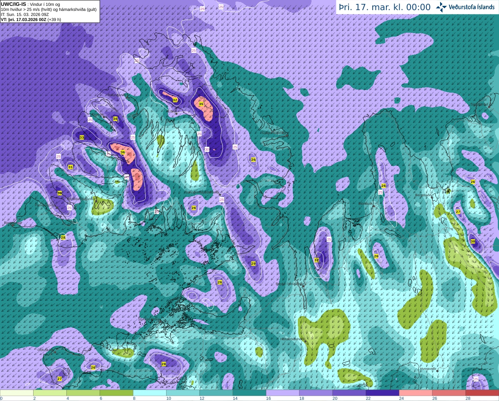This screenshot has height=401, width=499.
Task: Click the yellow gust label 36
Action: click(123, 152)
